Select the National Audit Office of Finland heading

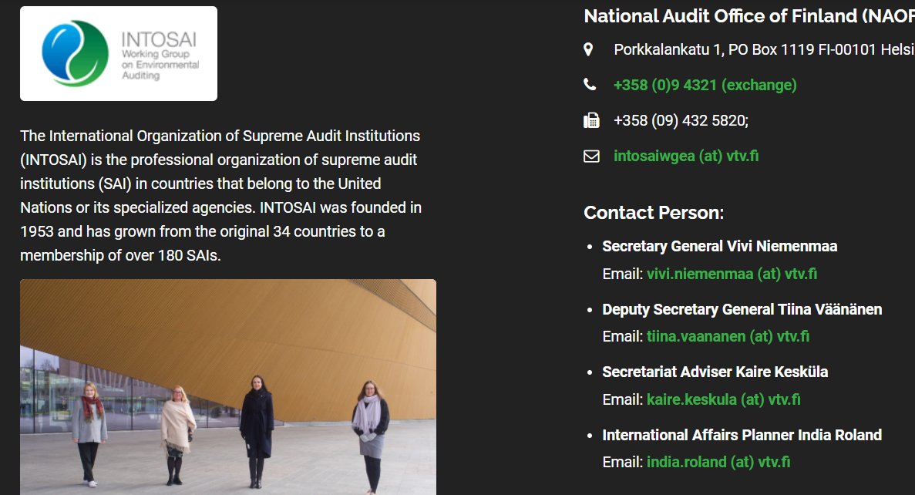(x=749, y=16)
